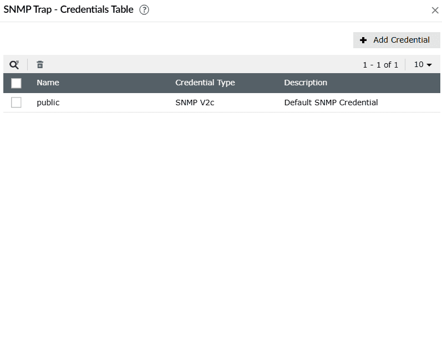442x364 pixels.
Task: Check the box for public credential
Action: pyautogui.click(x=16, y=102)
